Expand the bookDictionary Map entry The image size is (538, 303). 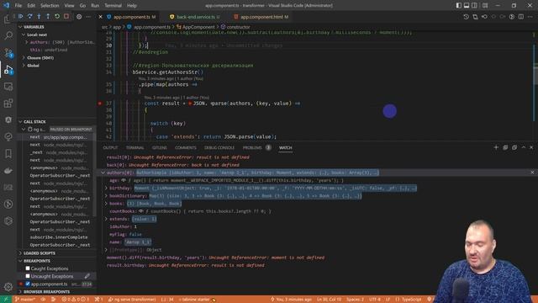pyautogui.click(x=106, y=196)
